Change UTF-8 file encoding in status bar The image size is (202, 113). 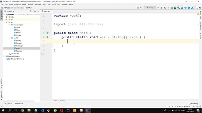tap(180, 106)
